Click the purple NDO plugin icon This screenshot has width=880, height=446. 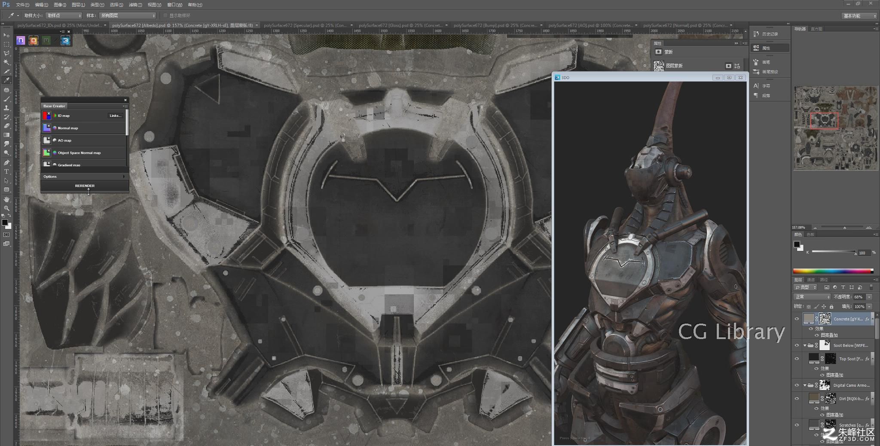point(21,40)
